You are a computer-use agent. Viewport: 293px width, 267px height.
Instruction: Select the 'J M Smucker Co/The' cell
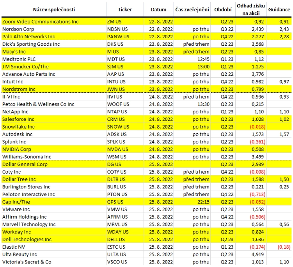(x=54, y=67)
